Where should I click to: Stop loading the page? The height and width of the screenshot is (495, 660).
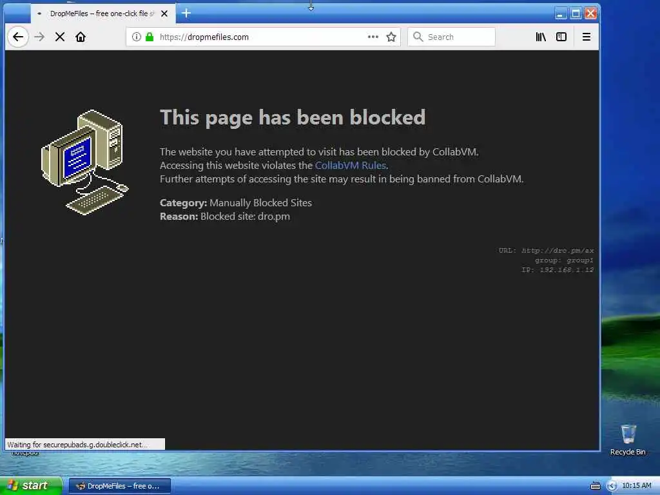tap(60, 37)
